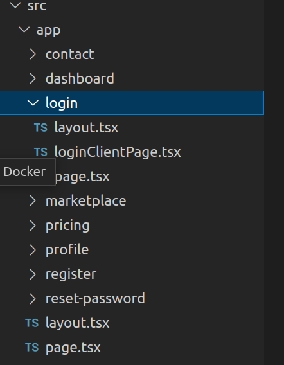Expand the profile folder arrow
This screenshot has height=365, width=284.
(33, 250)
